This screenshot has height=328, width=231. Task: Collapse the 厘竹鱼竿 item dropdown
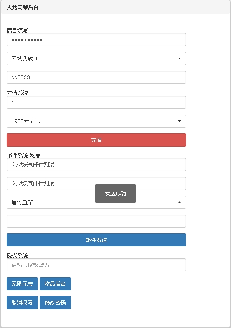[x=96, y=202]
